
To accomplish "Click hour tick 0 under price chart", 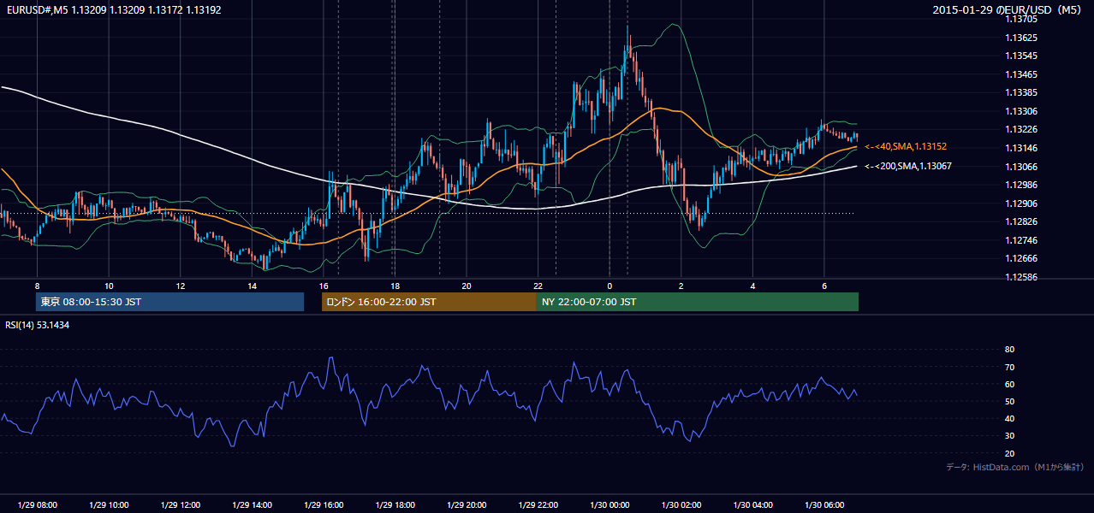I will (x=609, y=285).
